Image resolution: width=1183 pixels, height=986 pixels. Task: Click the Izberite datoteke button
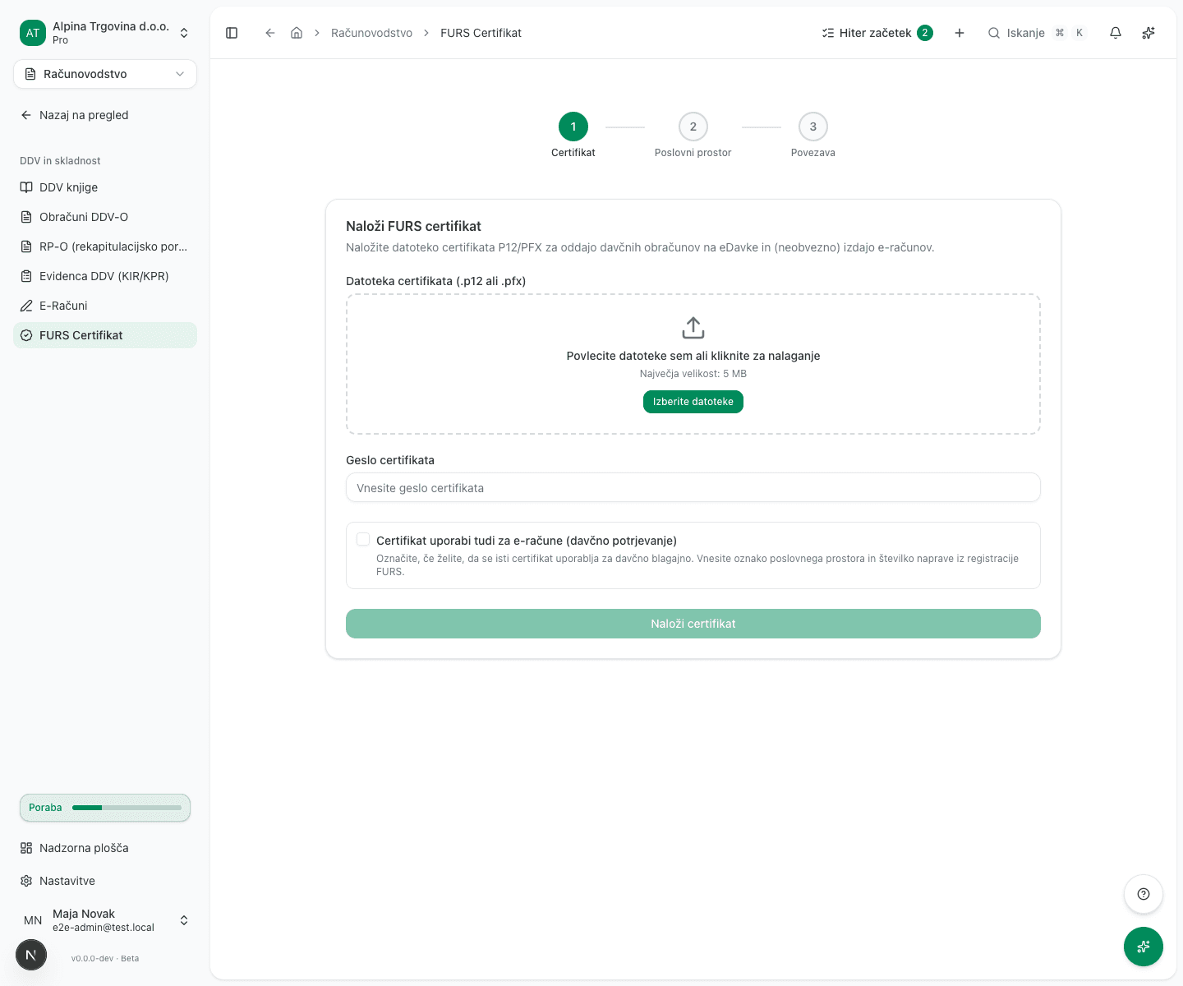[693, 402]
